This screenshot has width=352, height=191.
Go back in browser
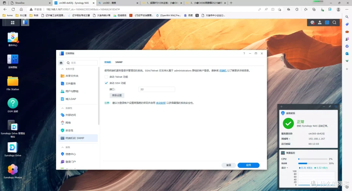click(5, 9)
